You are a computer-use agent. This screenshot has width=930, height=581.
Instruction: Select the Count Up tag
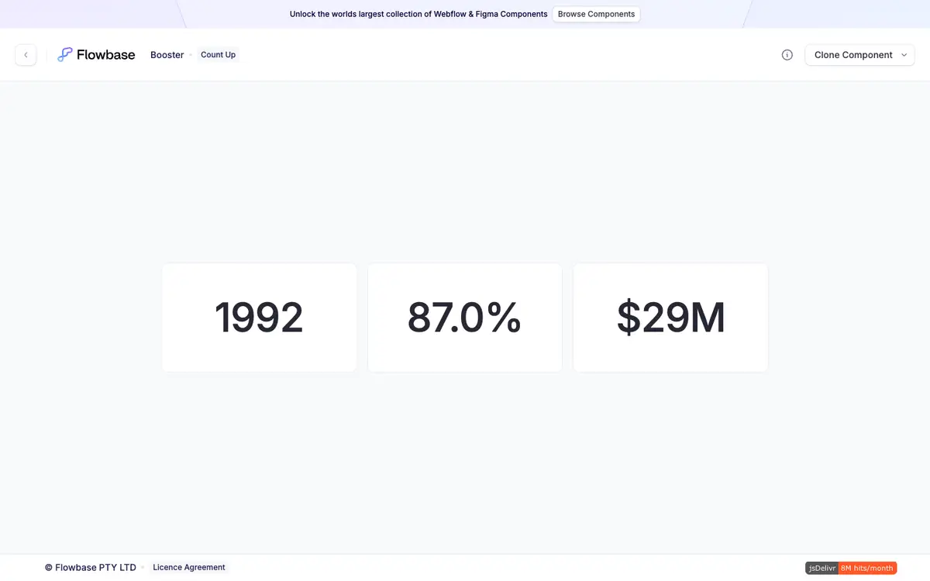218,55
